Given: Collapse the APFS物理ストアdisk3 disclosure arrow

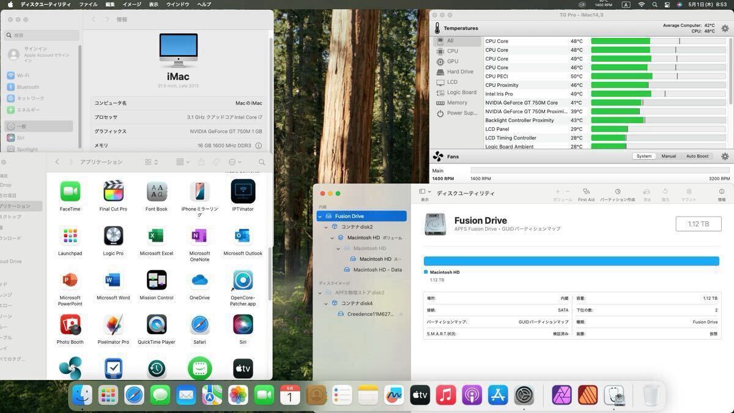Looking at the screenshot, I should point(320,292).
